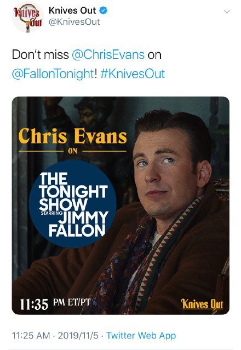
Task: Click the 2019/11/5 tweet date
Action: (78, 336)
